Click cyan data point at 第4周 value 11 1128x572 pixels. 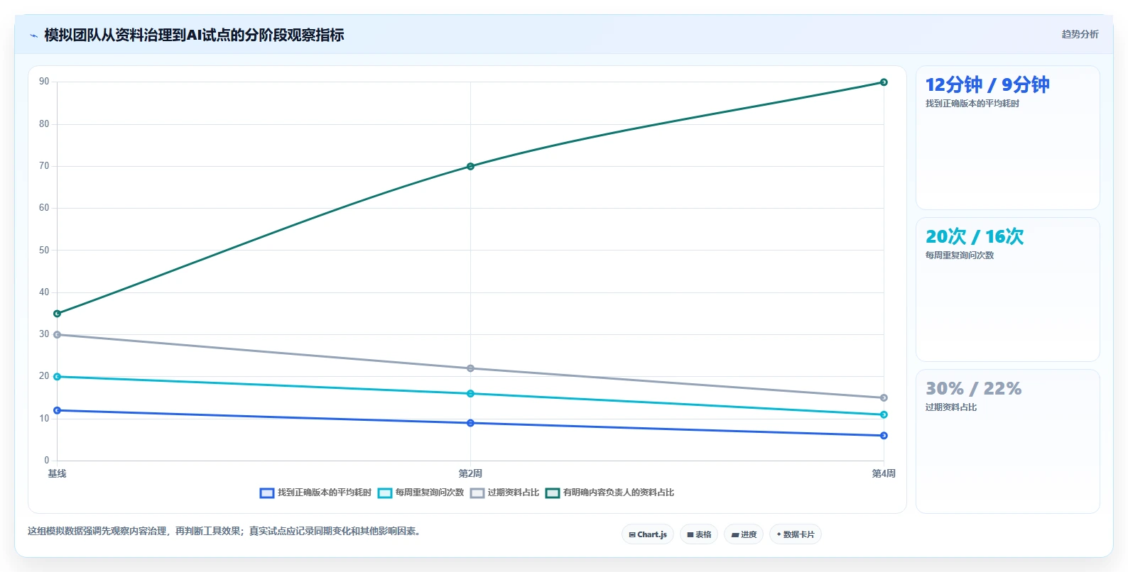(x=884, y=414)
